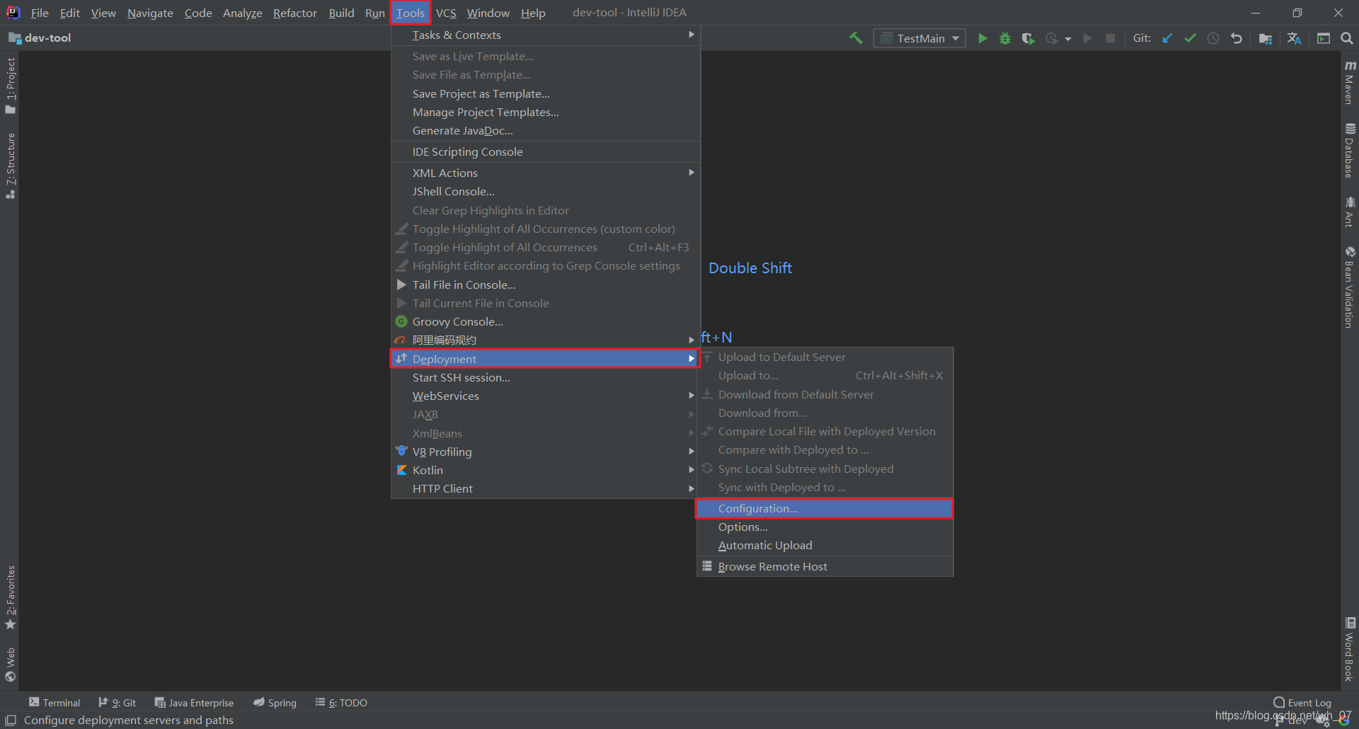The width and height of the screenshot is (1359, 729).
Task: Toggle Automatic Upload in Deployment submenu
Action: [825, 545]
